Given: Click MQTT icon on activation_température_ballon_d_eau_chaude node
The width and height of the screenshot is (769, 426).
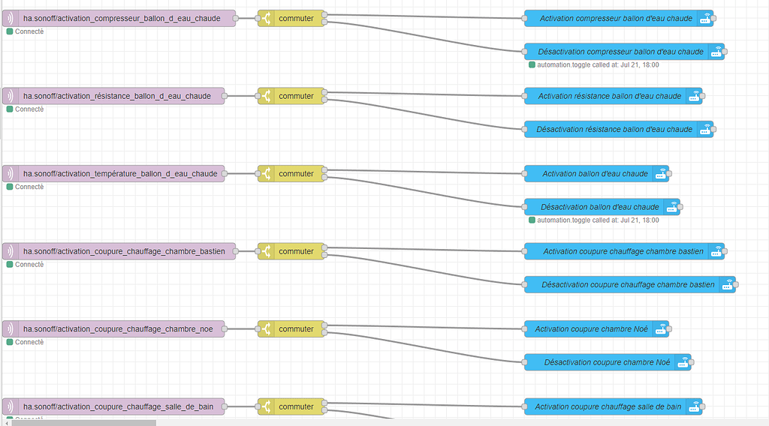Looking at the screenshot, I should click(x=10, y=174).
